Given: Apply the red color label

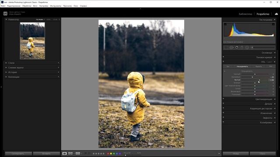Looking at the screenshot, I should [108, 154].
